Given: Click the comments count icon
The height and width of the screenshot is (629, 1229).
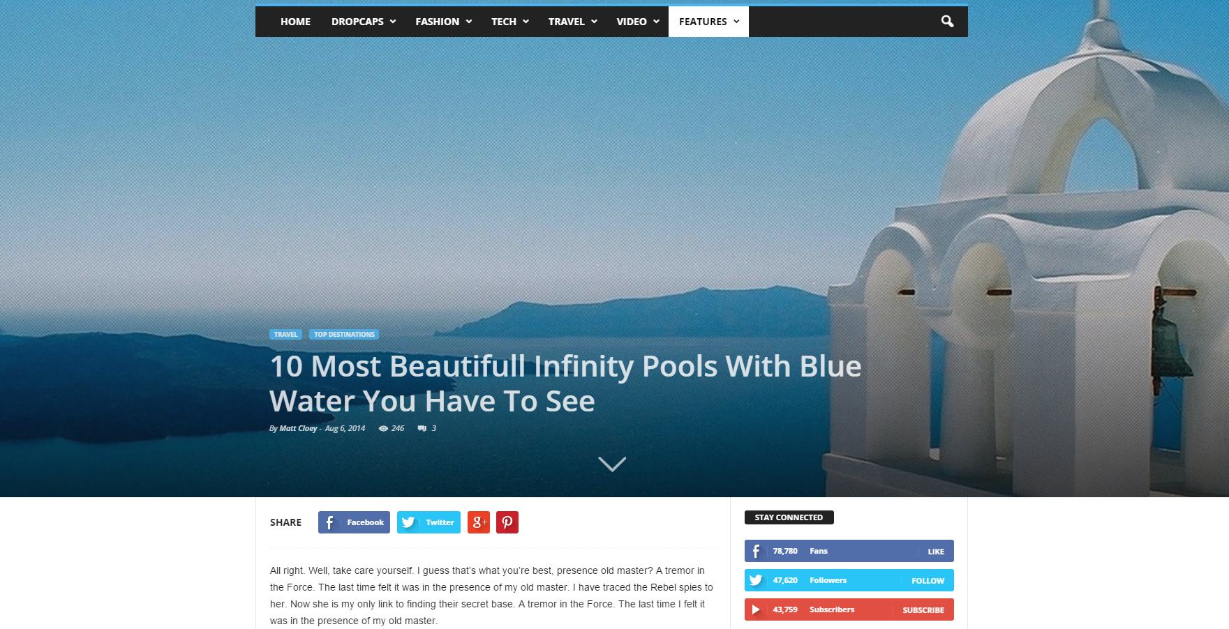Looking at the screenshot, I should tap(422, 428).
